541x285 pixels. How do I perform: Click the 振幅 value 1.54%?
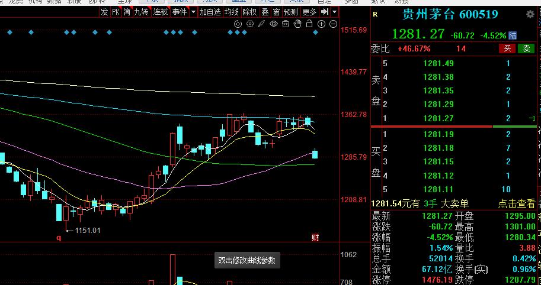pos(441,248)
